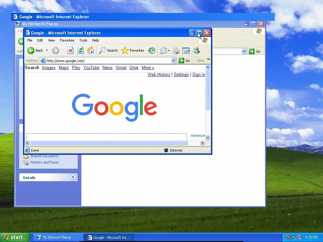Click the grey Forward arrow icon
The width and height of the screenshot is (323, 242).
(56, 50)
